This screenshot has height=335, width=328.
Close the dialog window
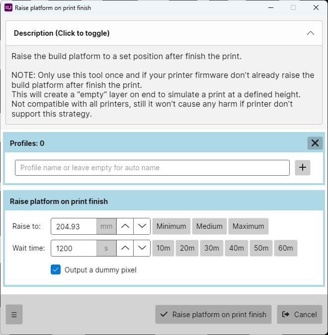[316, 7]
